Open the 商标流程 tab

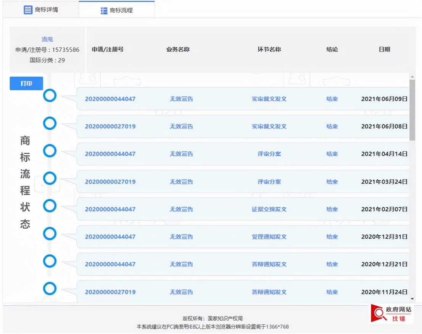(116, 10)
